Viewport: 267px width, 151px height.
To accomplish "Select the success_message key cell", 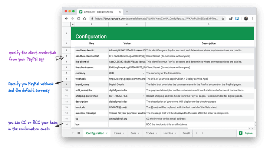I will pos(92,113).
